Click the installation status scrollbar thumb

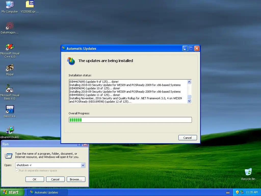189,97
